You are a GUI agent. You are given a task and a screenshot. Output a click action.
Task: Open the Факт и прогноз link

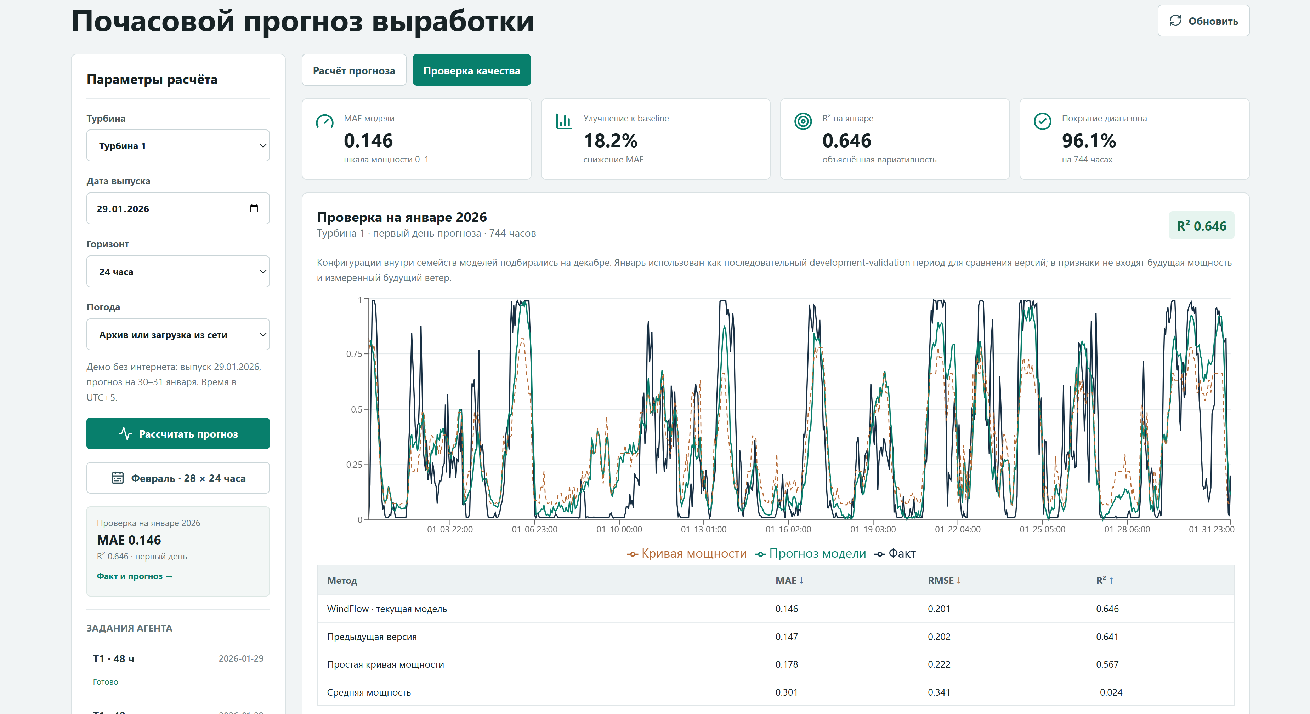(x=135, y=576)
